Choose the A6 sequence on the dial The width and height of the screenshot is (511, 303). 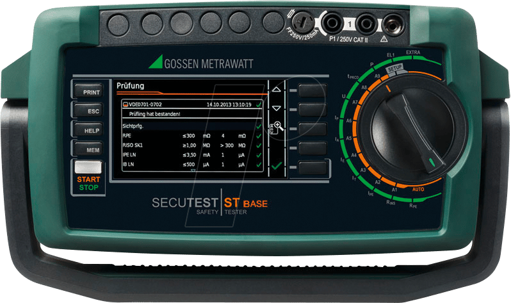click(349, 120)
